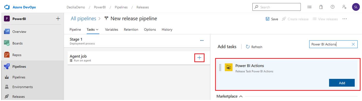The width and height of the screenshot is (362, 101).
Task: Open the Azure DevOps logo home
Action: coord(20,7)
